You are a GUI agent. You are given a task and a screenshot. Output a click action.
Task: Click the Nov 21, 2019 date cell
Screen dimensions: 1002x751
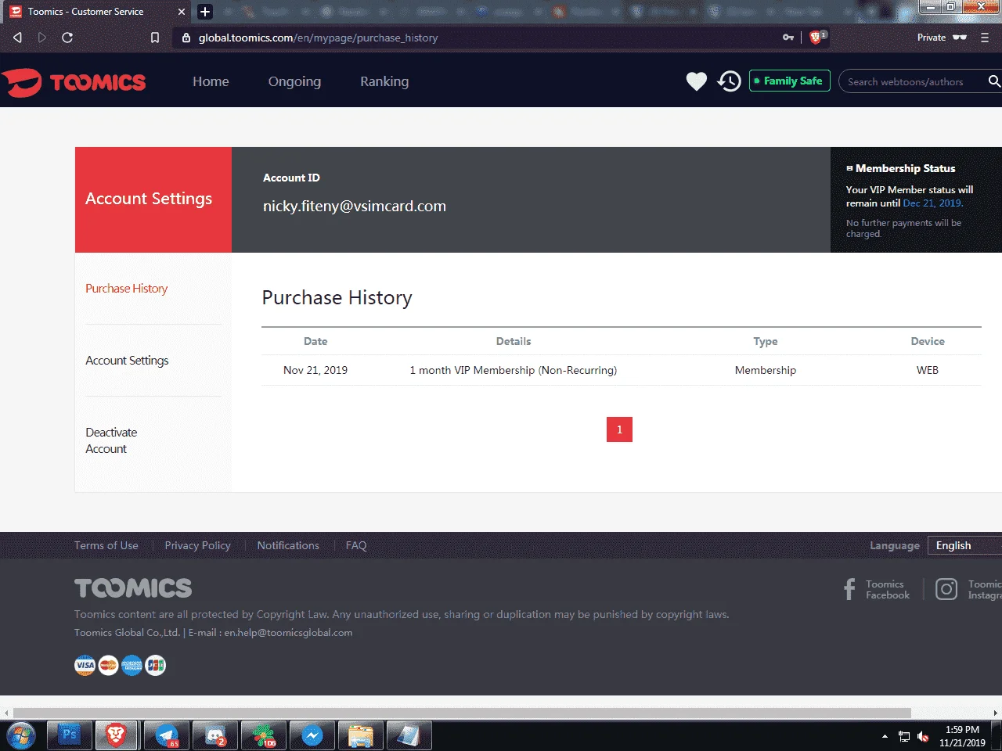[x=315, y=370]
